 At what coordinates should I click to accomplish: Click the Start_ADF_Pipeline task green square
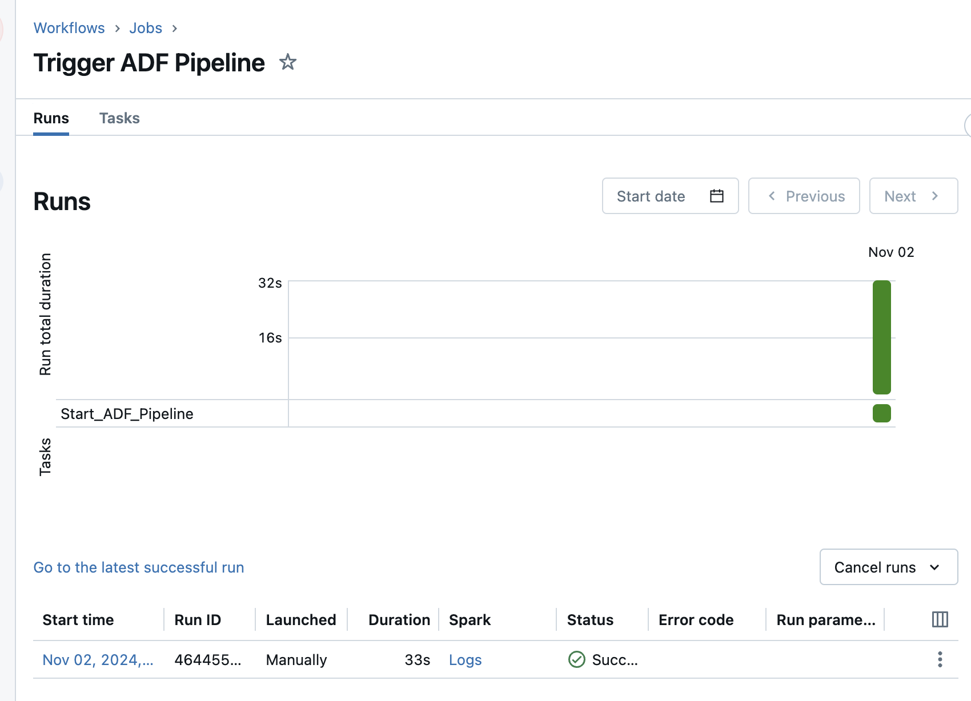[881, 413]
